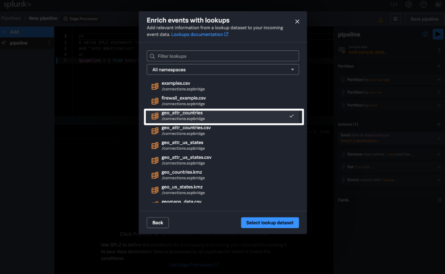Close the Enrich events dialog
Screen dimensions: 445x274
coord(297,21)
